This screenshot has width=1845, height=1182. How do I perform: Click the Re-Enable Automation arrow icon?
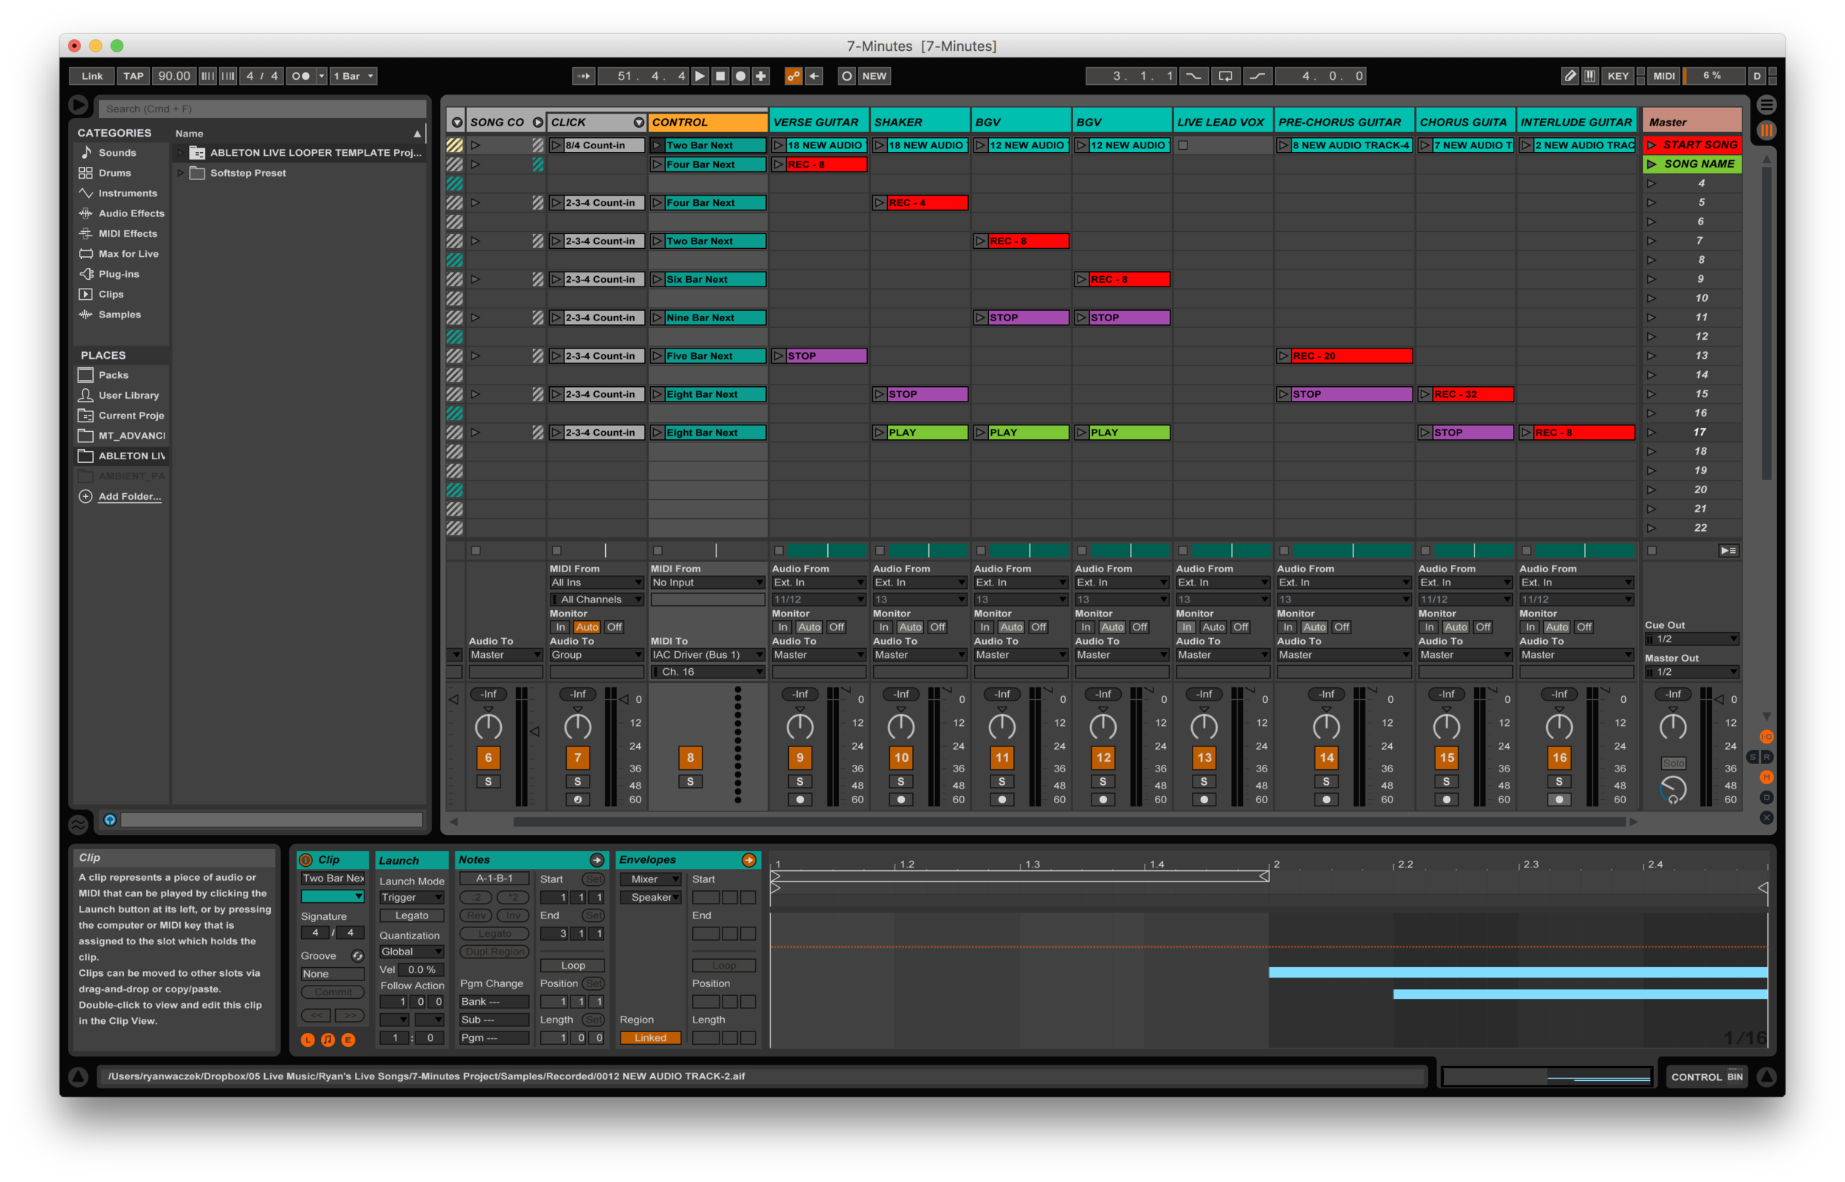(814, 76)
